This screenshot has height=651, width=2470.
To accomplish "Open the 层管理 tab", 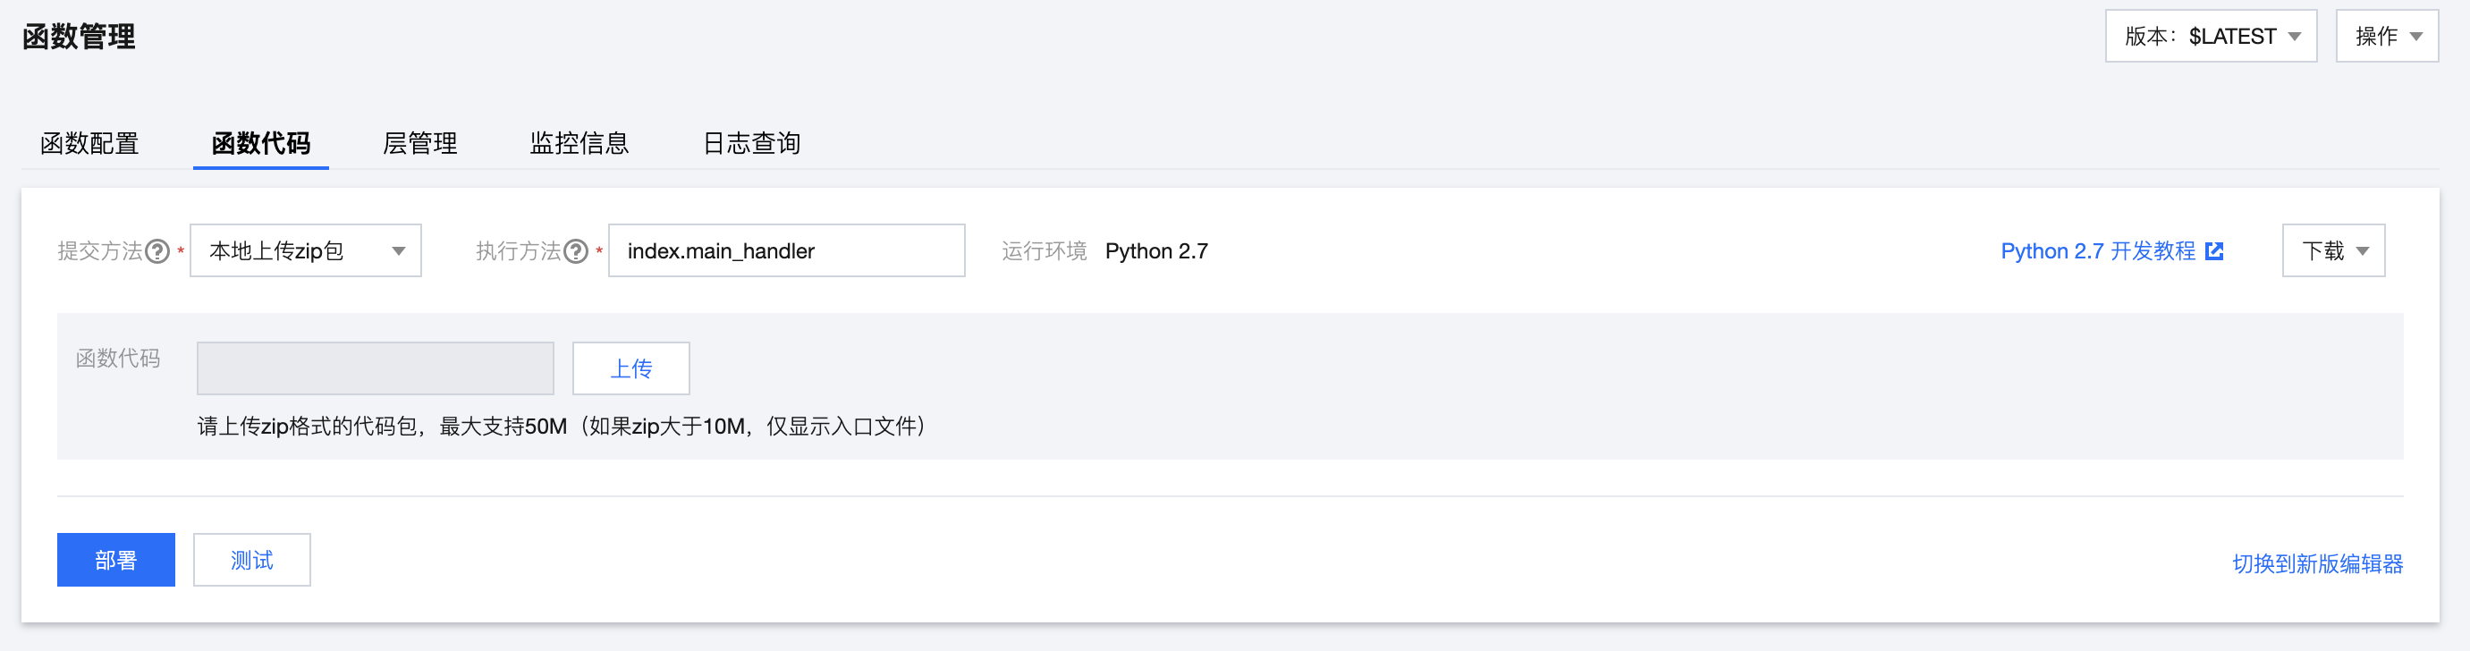I will [420, 144].
